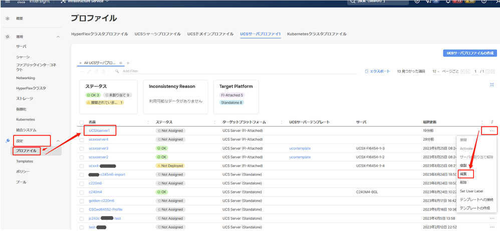Filter by 未割り当て 9 status chip
500x231 pixels.
pyautogui.click(x=118, y=95)
